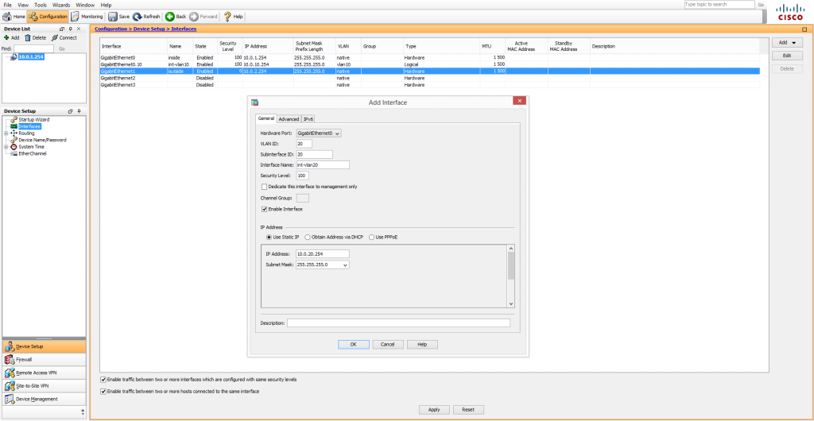Open Site-to-Site VPN section
Image resolution: width=814 pixels, height=421 pixels.
point(45,386)
